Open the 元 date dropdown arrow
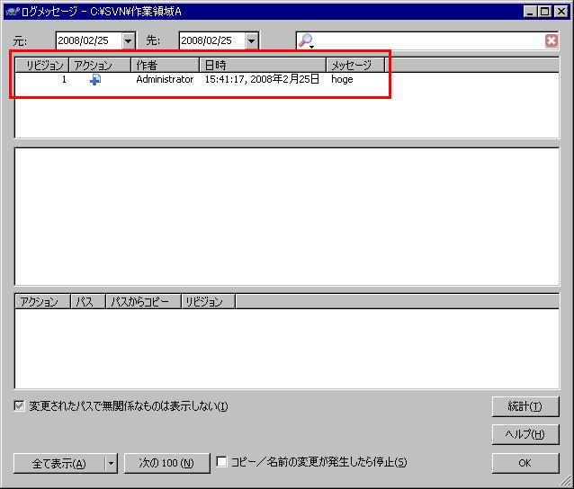Image resolution: width=574 pixels, height=489 pixels. (x=128, y=40)
